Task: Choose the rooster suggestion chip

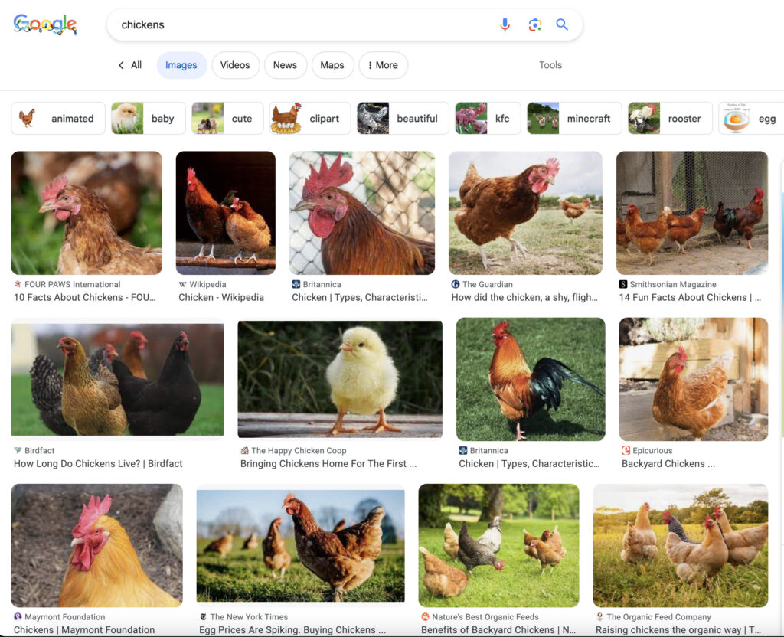Action: pyautogui.click(x=670, y=119)
